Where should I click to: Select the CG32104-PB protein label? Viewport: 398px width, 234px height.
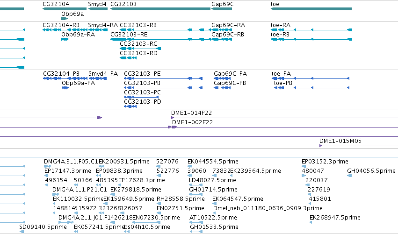[61, 74]
